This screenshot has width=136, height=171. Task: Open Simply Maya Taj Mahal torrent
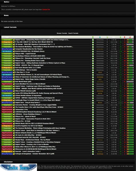coord(33,140)
